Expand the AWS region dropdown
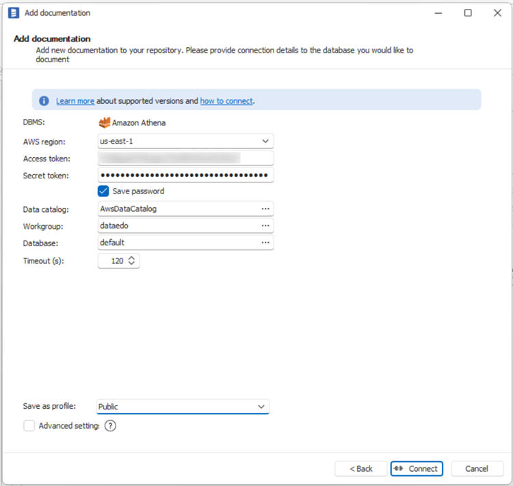 click(x=265, y=141)
